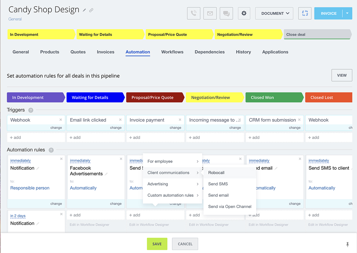
Task: Click the pencil icon beside the deal title
Action: [84, 10]
